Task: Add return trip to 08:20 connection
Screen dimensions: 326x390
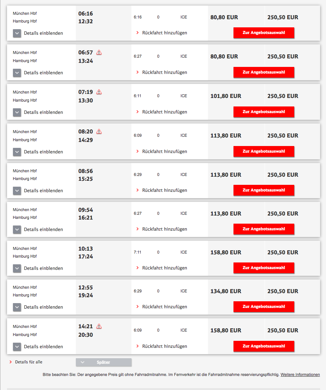Action: [x=165, y=152]
